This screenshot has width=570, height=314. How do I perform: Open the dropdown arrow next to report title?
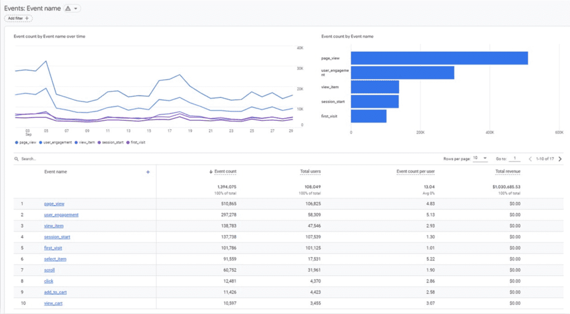[76, 8]
